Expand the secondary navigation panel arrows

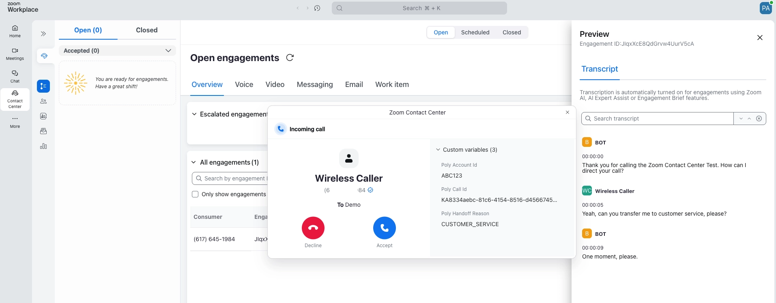43,34
